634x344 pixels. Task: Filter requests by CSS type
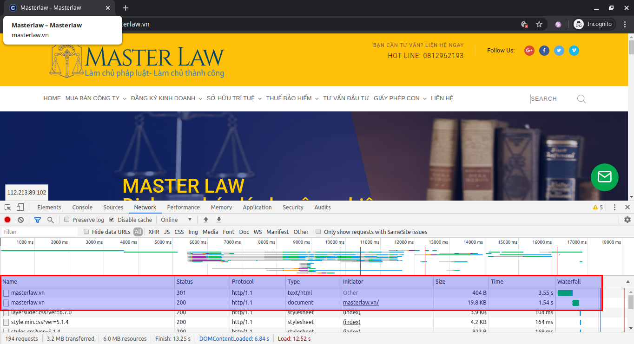click(x=179, y=232)
